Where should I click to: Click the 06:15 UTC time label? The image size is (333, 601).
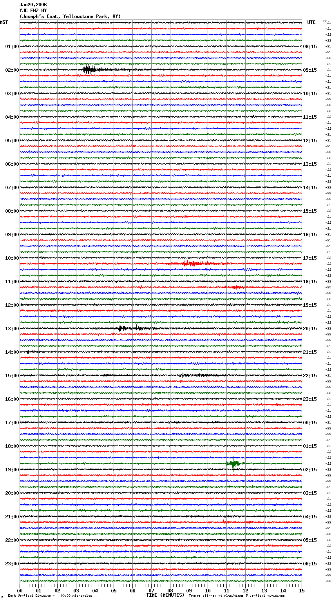pyautogui.click(x=310, y=564)
